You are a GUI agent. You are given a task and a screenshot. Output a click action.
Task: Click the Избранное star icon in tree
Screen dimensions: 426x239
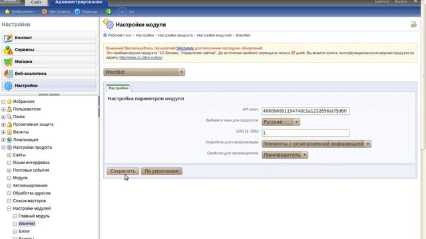[x=9, y=102]
